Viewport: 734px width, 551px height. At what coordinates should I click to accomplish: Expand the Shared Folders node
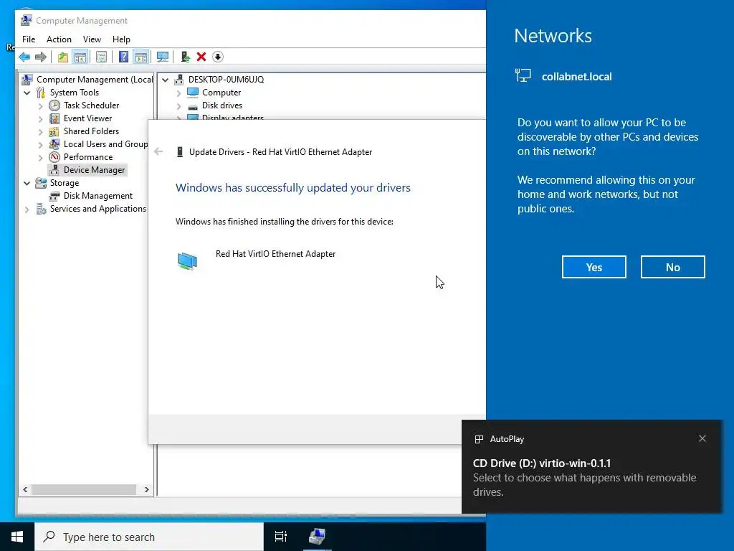click(41, 132)
